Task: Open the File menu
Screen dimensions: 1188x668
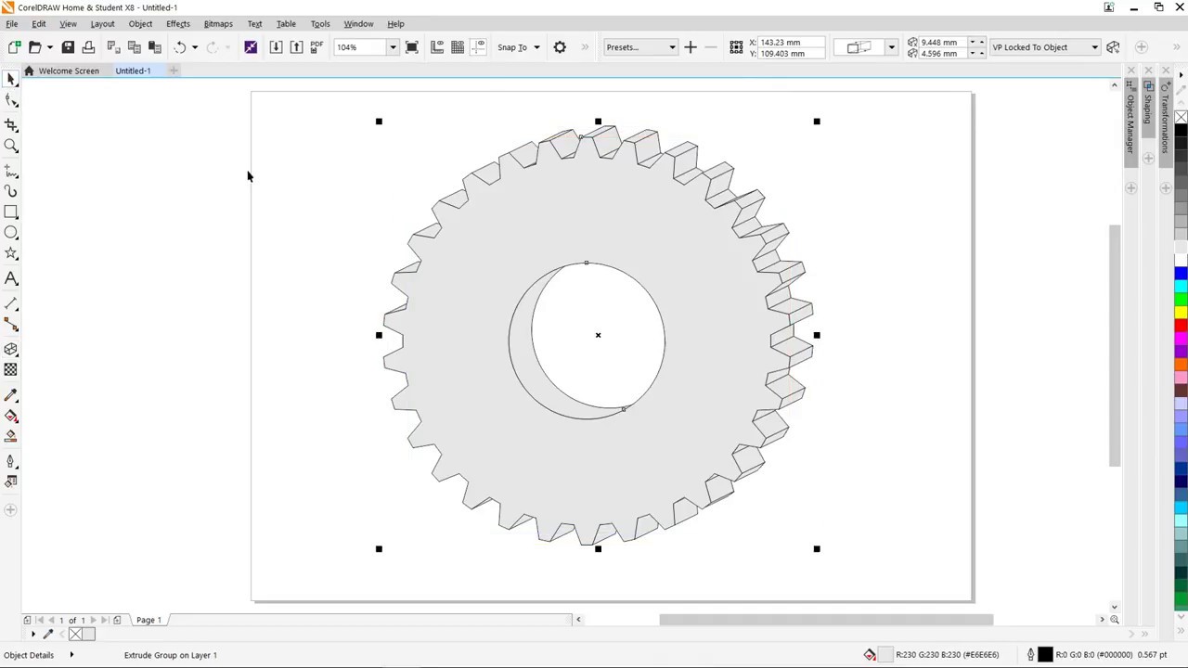Action: 12,24
